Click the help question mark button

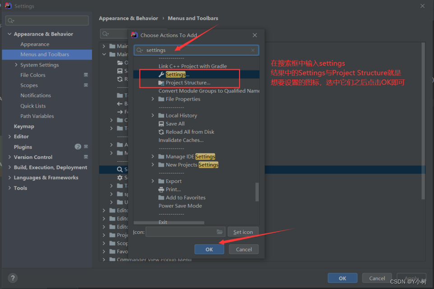pyautogui.click(x=13, y=278)
